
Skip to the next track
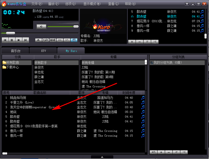(x=25, y=40)
